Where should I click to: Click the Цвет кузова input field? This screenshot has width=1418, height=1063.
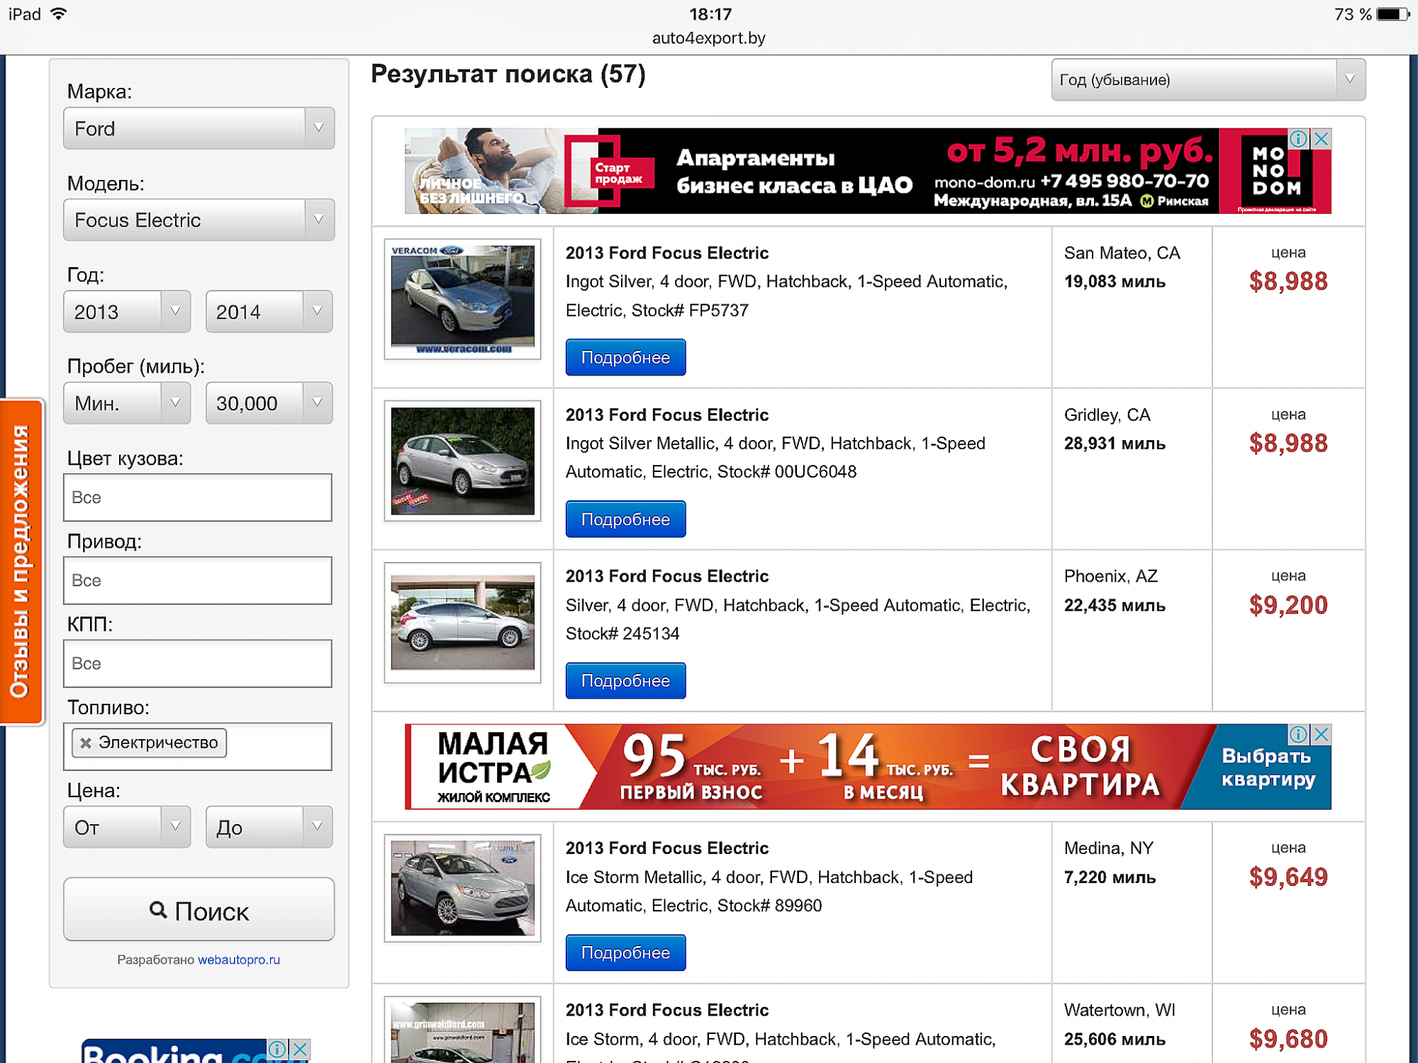click(x=198, y=497)
